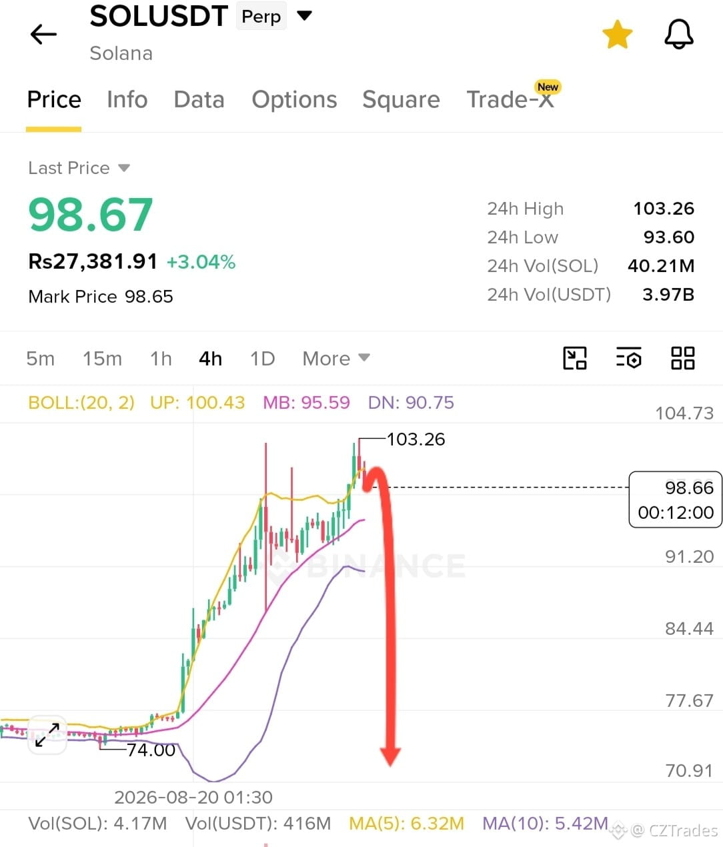Screen dimensions: 723x847
Task: Open the grid layout icon
Action: 682,358
